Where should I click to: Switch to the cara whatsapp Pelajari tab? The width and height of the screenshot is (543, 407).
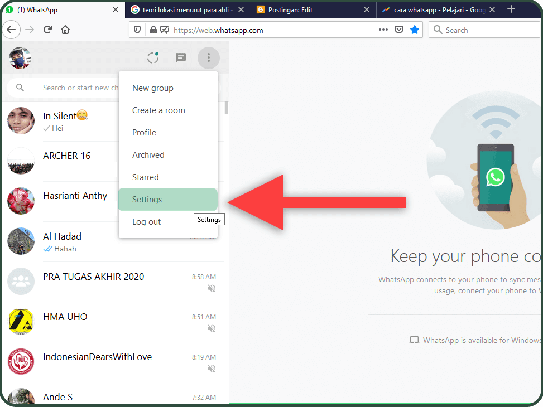[439, 9]
